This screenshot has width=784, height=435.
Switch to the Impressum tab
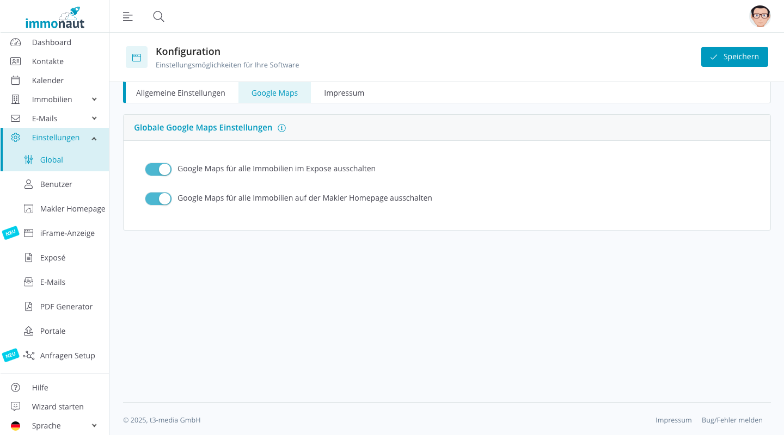[344, 93]
